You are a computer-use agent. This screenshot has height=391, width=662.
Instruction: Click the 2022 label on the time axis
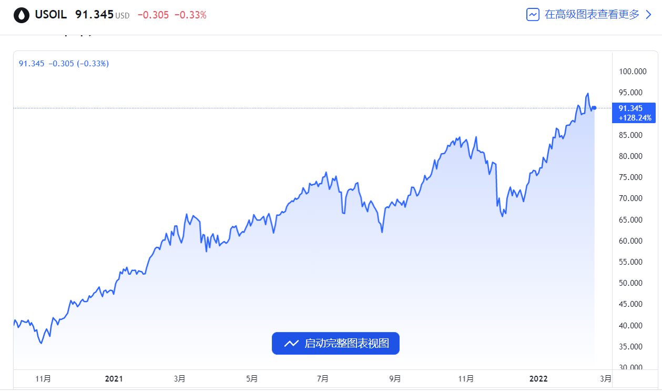click(x=538, y=378)
